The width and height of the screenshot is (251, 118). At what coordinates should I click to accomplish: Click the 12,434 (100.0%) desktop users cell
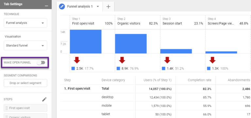pos(160,97)
